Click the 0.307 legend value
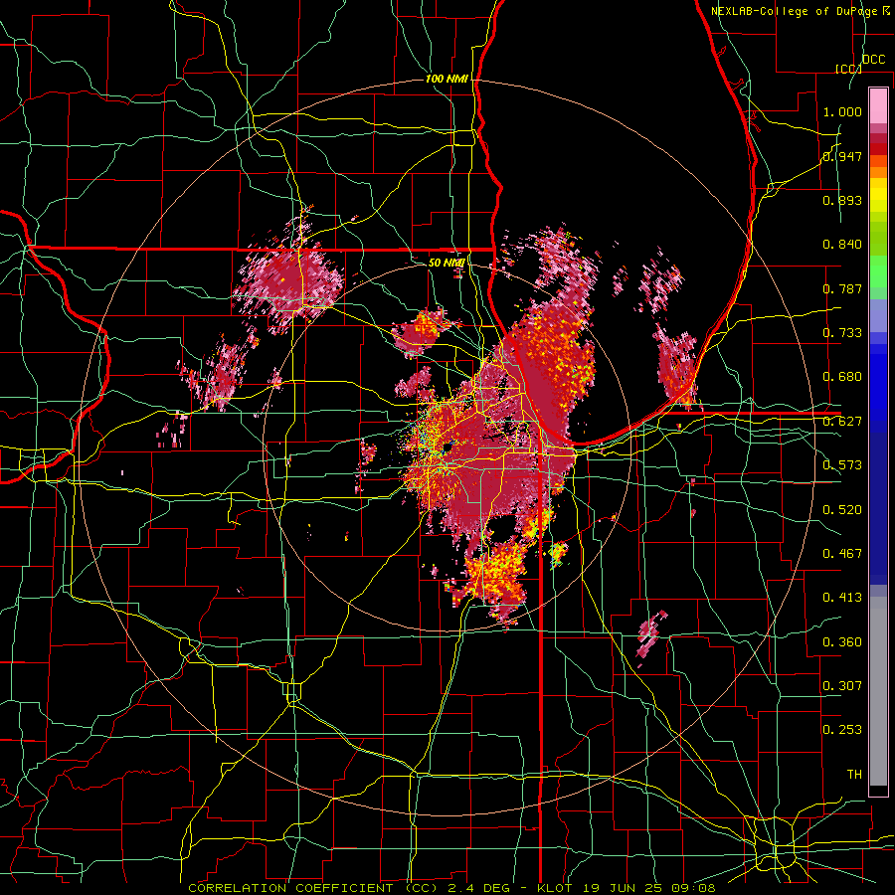This screenshot has width=895, height=895. coord(842,686)
